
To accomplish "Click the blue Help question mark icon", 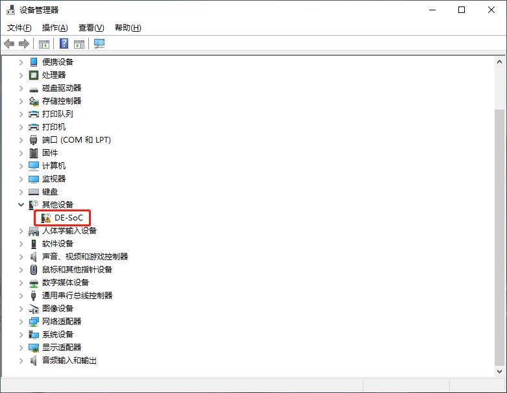I will click(64, 43).
